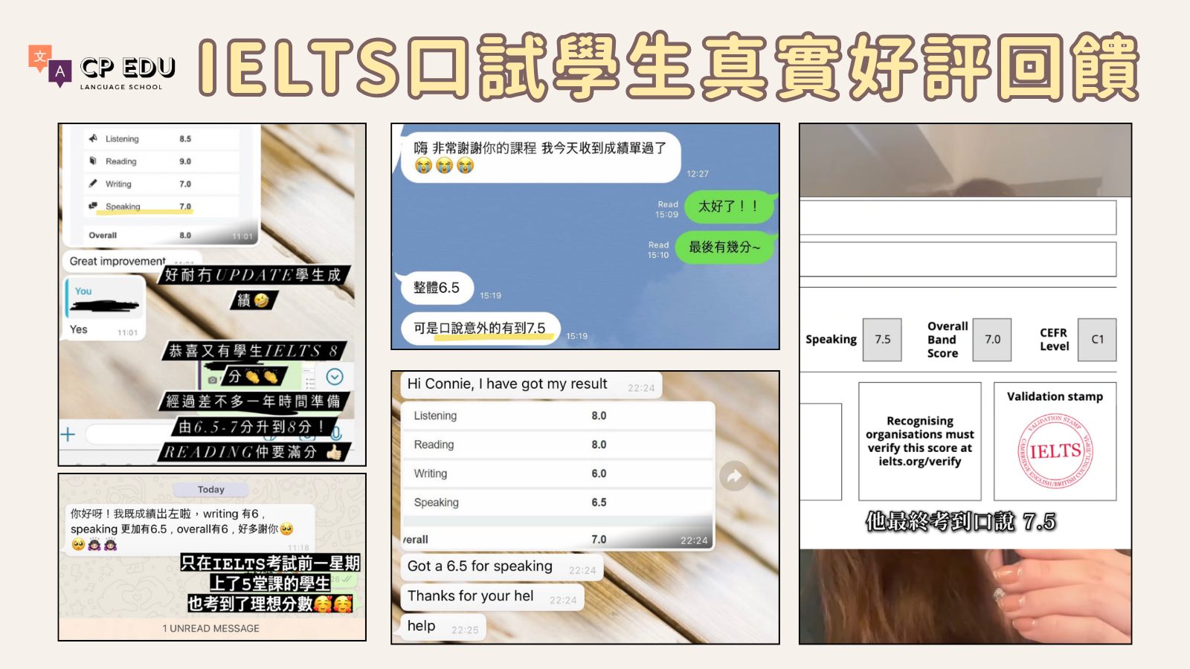The image size is (1190, 669).
Task: Click the CP EDU translate logo icon
Action: click(50, 66)
